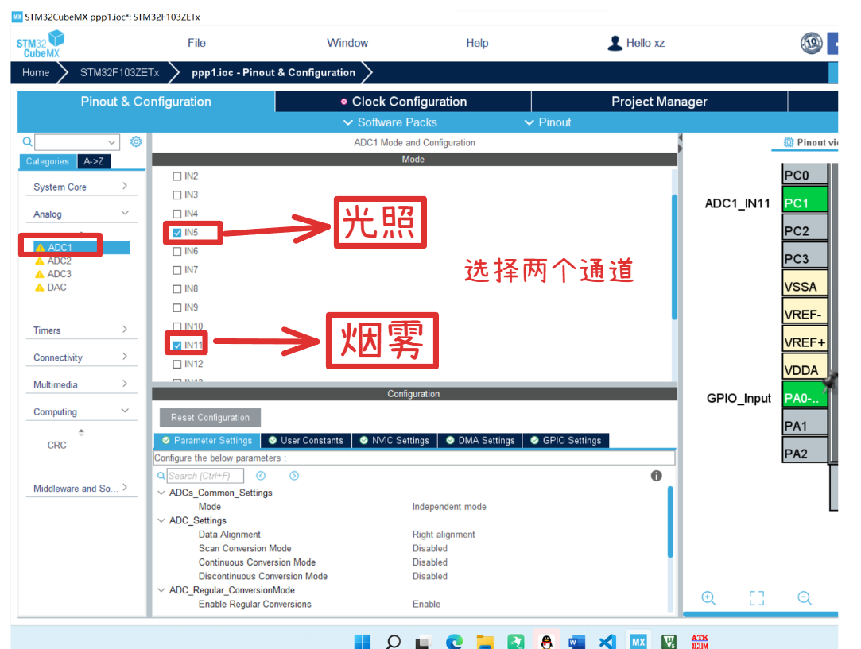Screen dimensions: 861x649
Task: Click the DAC warning triangle icon
Action: click(40, 288)
